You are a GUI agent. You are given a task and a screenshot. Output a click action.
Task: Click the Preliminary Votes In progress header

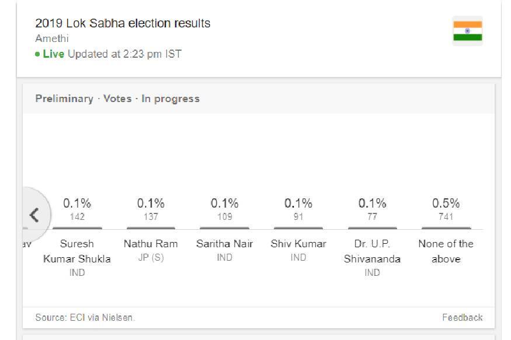click(117, 99)
